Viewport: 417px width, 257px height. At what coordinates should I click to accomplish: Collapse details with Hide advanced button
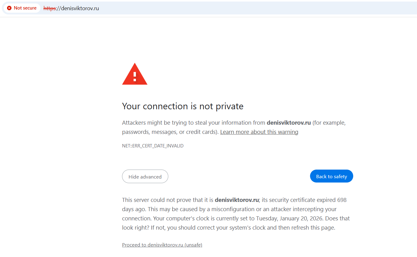145,177
